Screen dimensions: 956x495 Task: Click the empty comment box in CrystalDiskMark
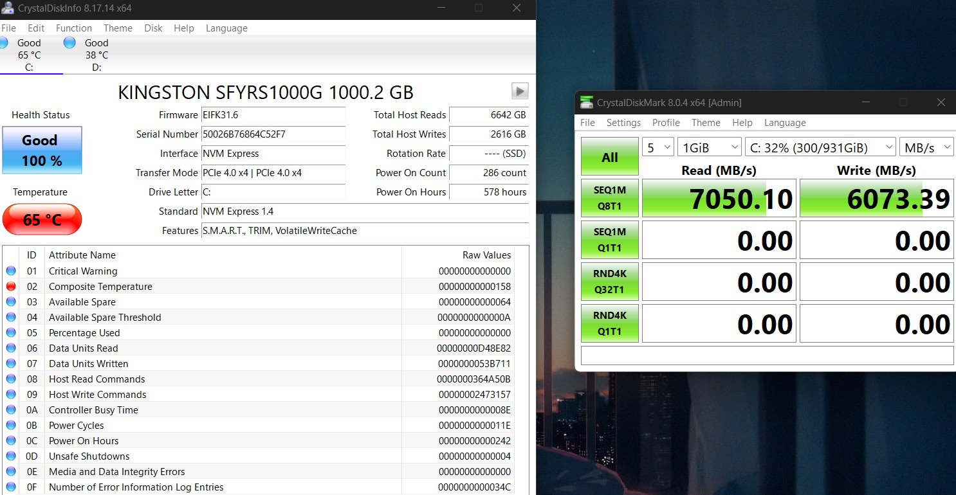coord(767,355)
